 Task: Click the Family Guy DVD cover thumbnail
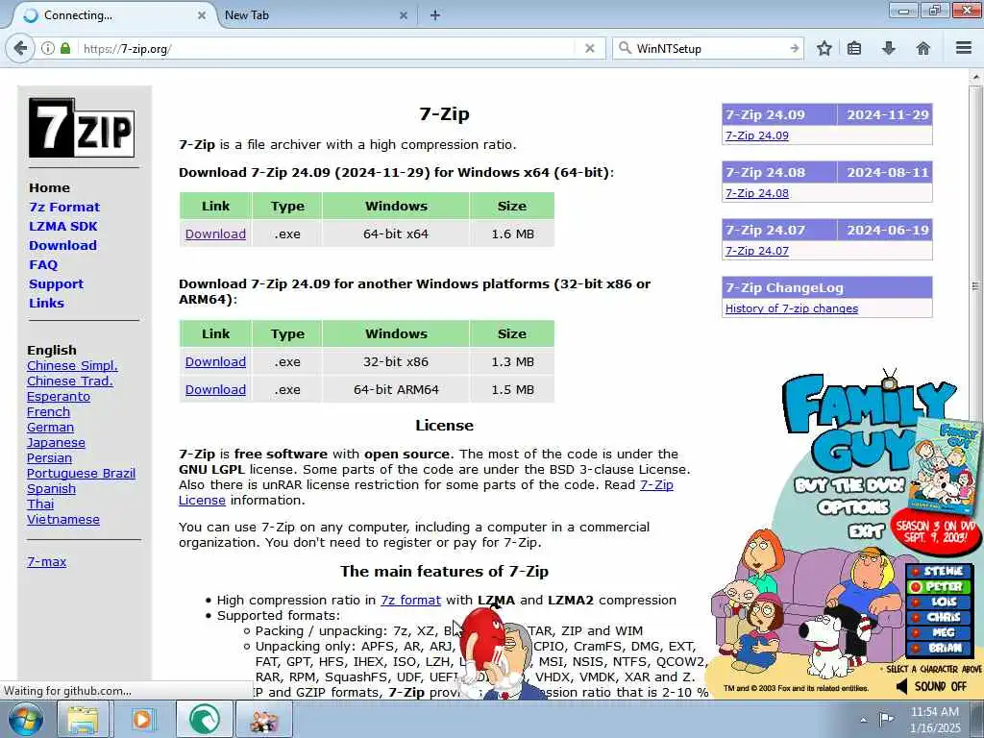point(947,466)
